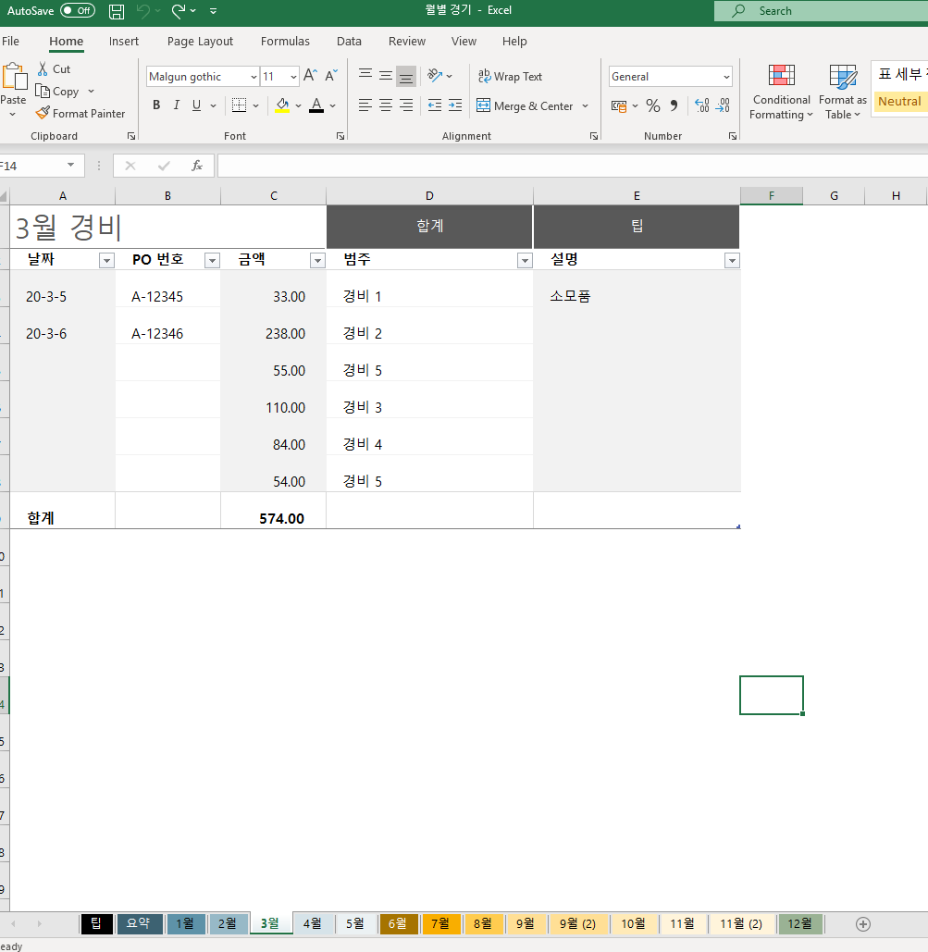928x952 pixels.
Task: Align text right
Action: click(x=406, y=105)
